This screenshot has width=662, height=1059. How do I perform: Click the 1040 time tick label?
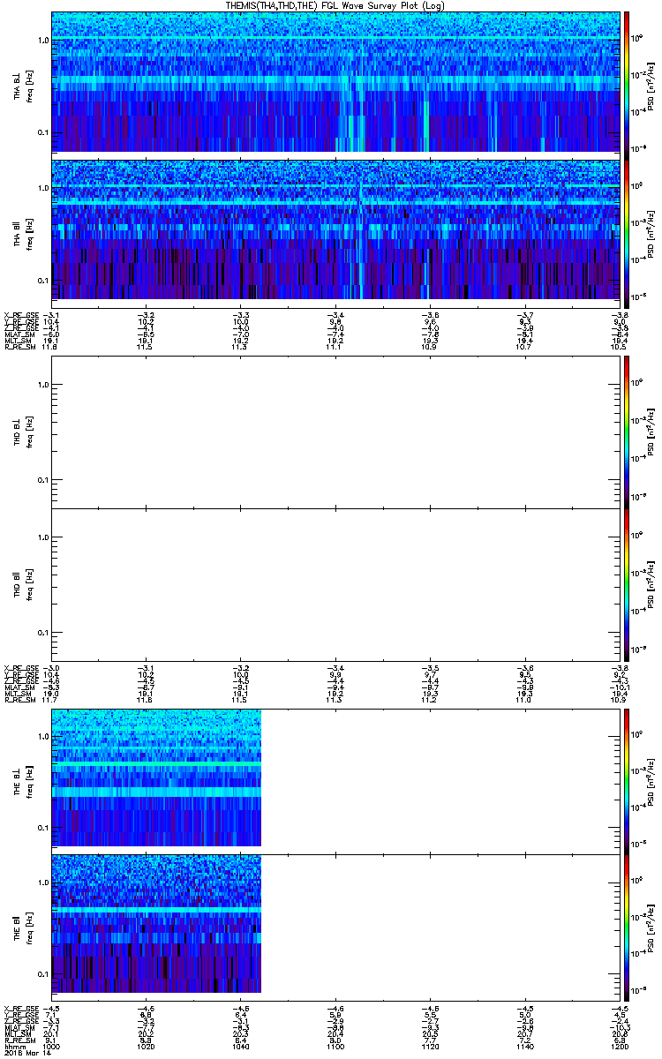coord(240,1046)
